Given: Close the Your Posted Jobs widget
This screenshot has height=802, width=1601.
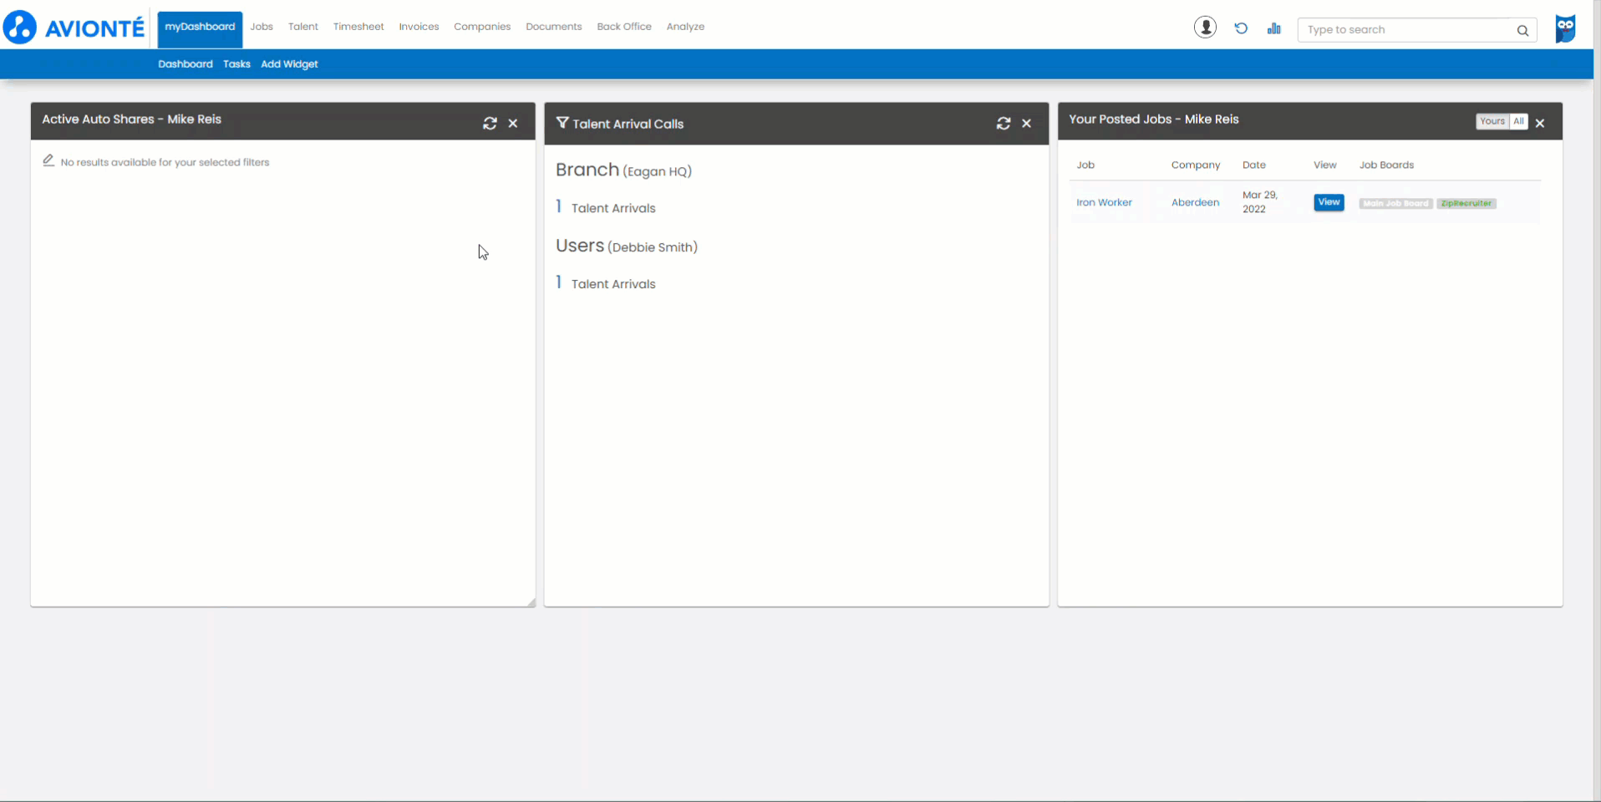Looking at the screenshot, I should tap(1540, 123).
